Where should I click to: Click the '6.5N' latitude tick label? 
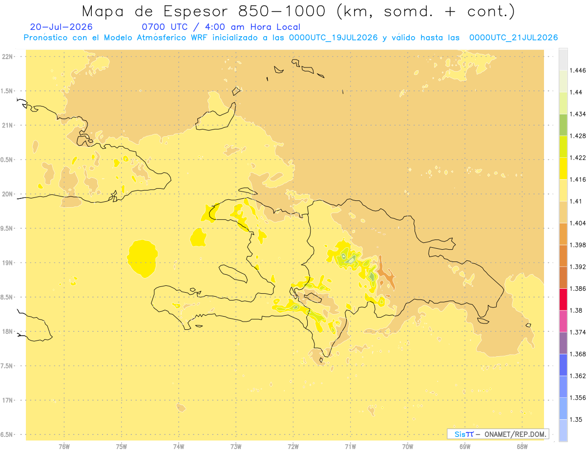[x=7, y=434]
